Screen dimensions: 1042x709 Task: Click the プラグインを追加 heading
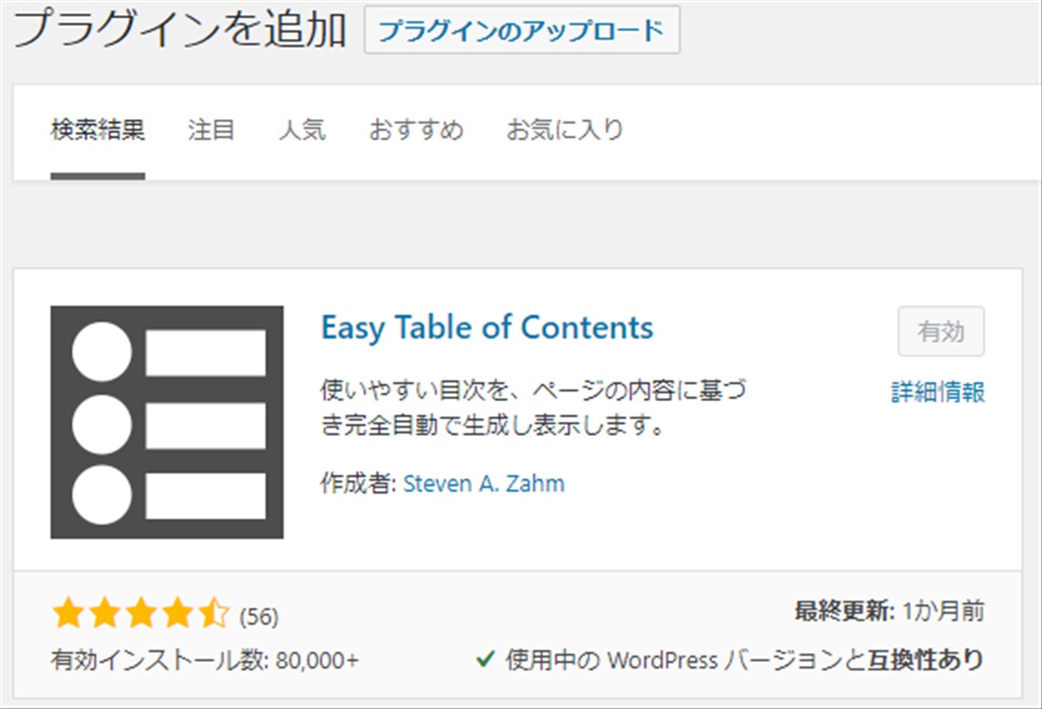pyautogui.click(x=180, y=30)
